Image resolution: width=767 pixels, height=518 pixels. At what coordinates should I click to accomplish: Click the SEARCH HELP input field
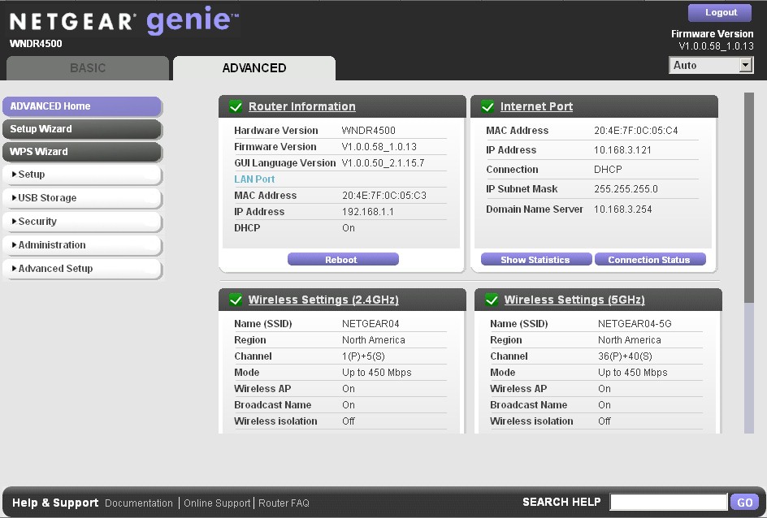coord(669,502)
